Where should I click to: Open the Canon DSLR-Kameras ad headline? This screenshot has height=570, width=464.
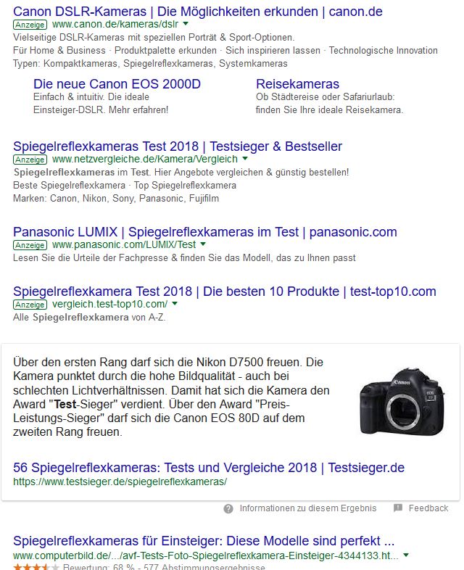click(198, 12)
